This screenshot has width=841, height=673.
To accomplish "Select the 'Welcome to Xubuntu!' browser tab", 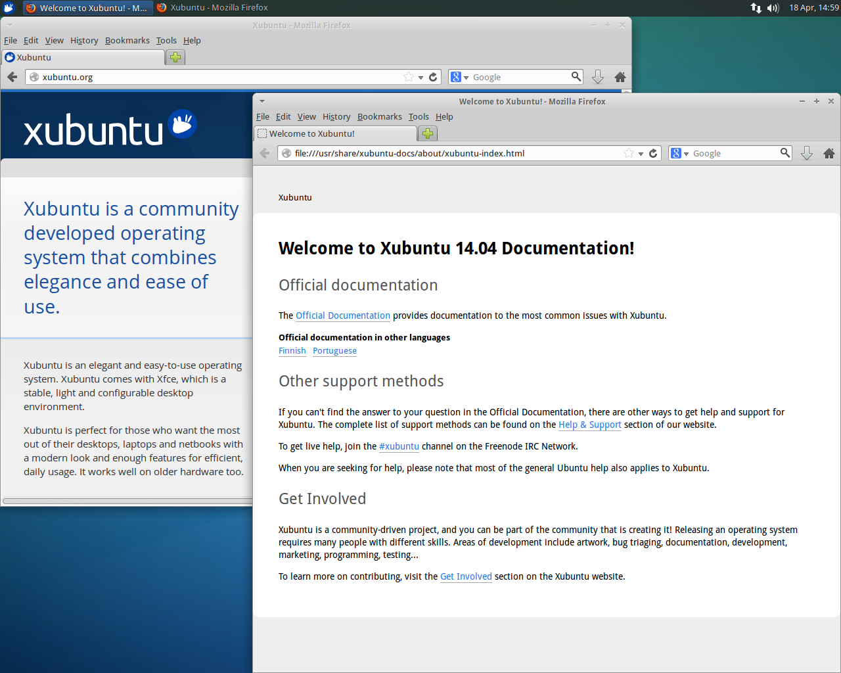I will 335,133.
